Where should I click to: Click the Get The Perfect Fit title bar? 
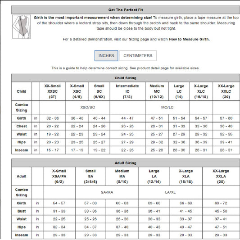click(126, 10)
